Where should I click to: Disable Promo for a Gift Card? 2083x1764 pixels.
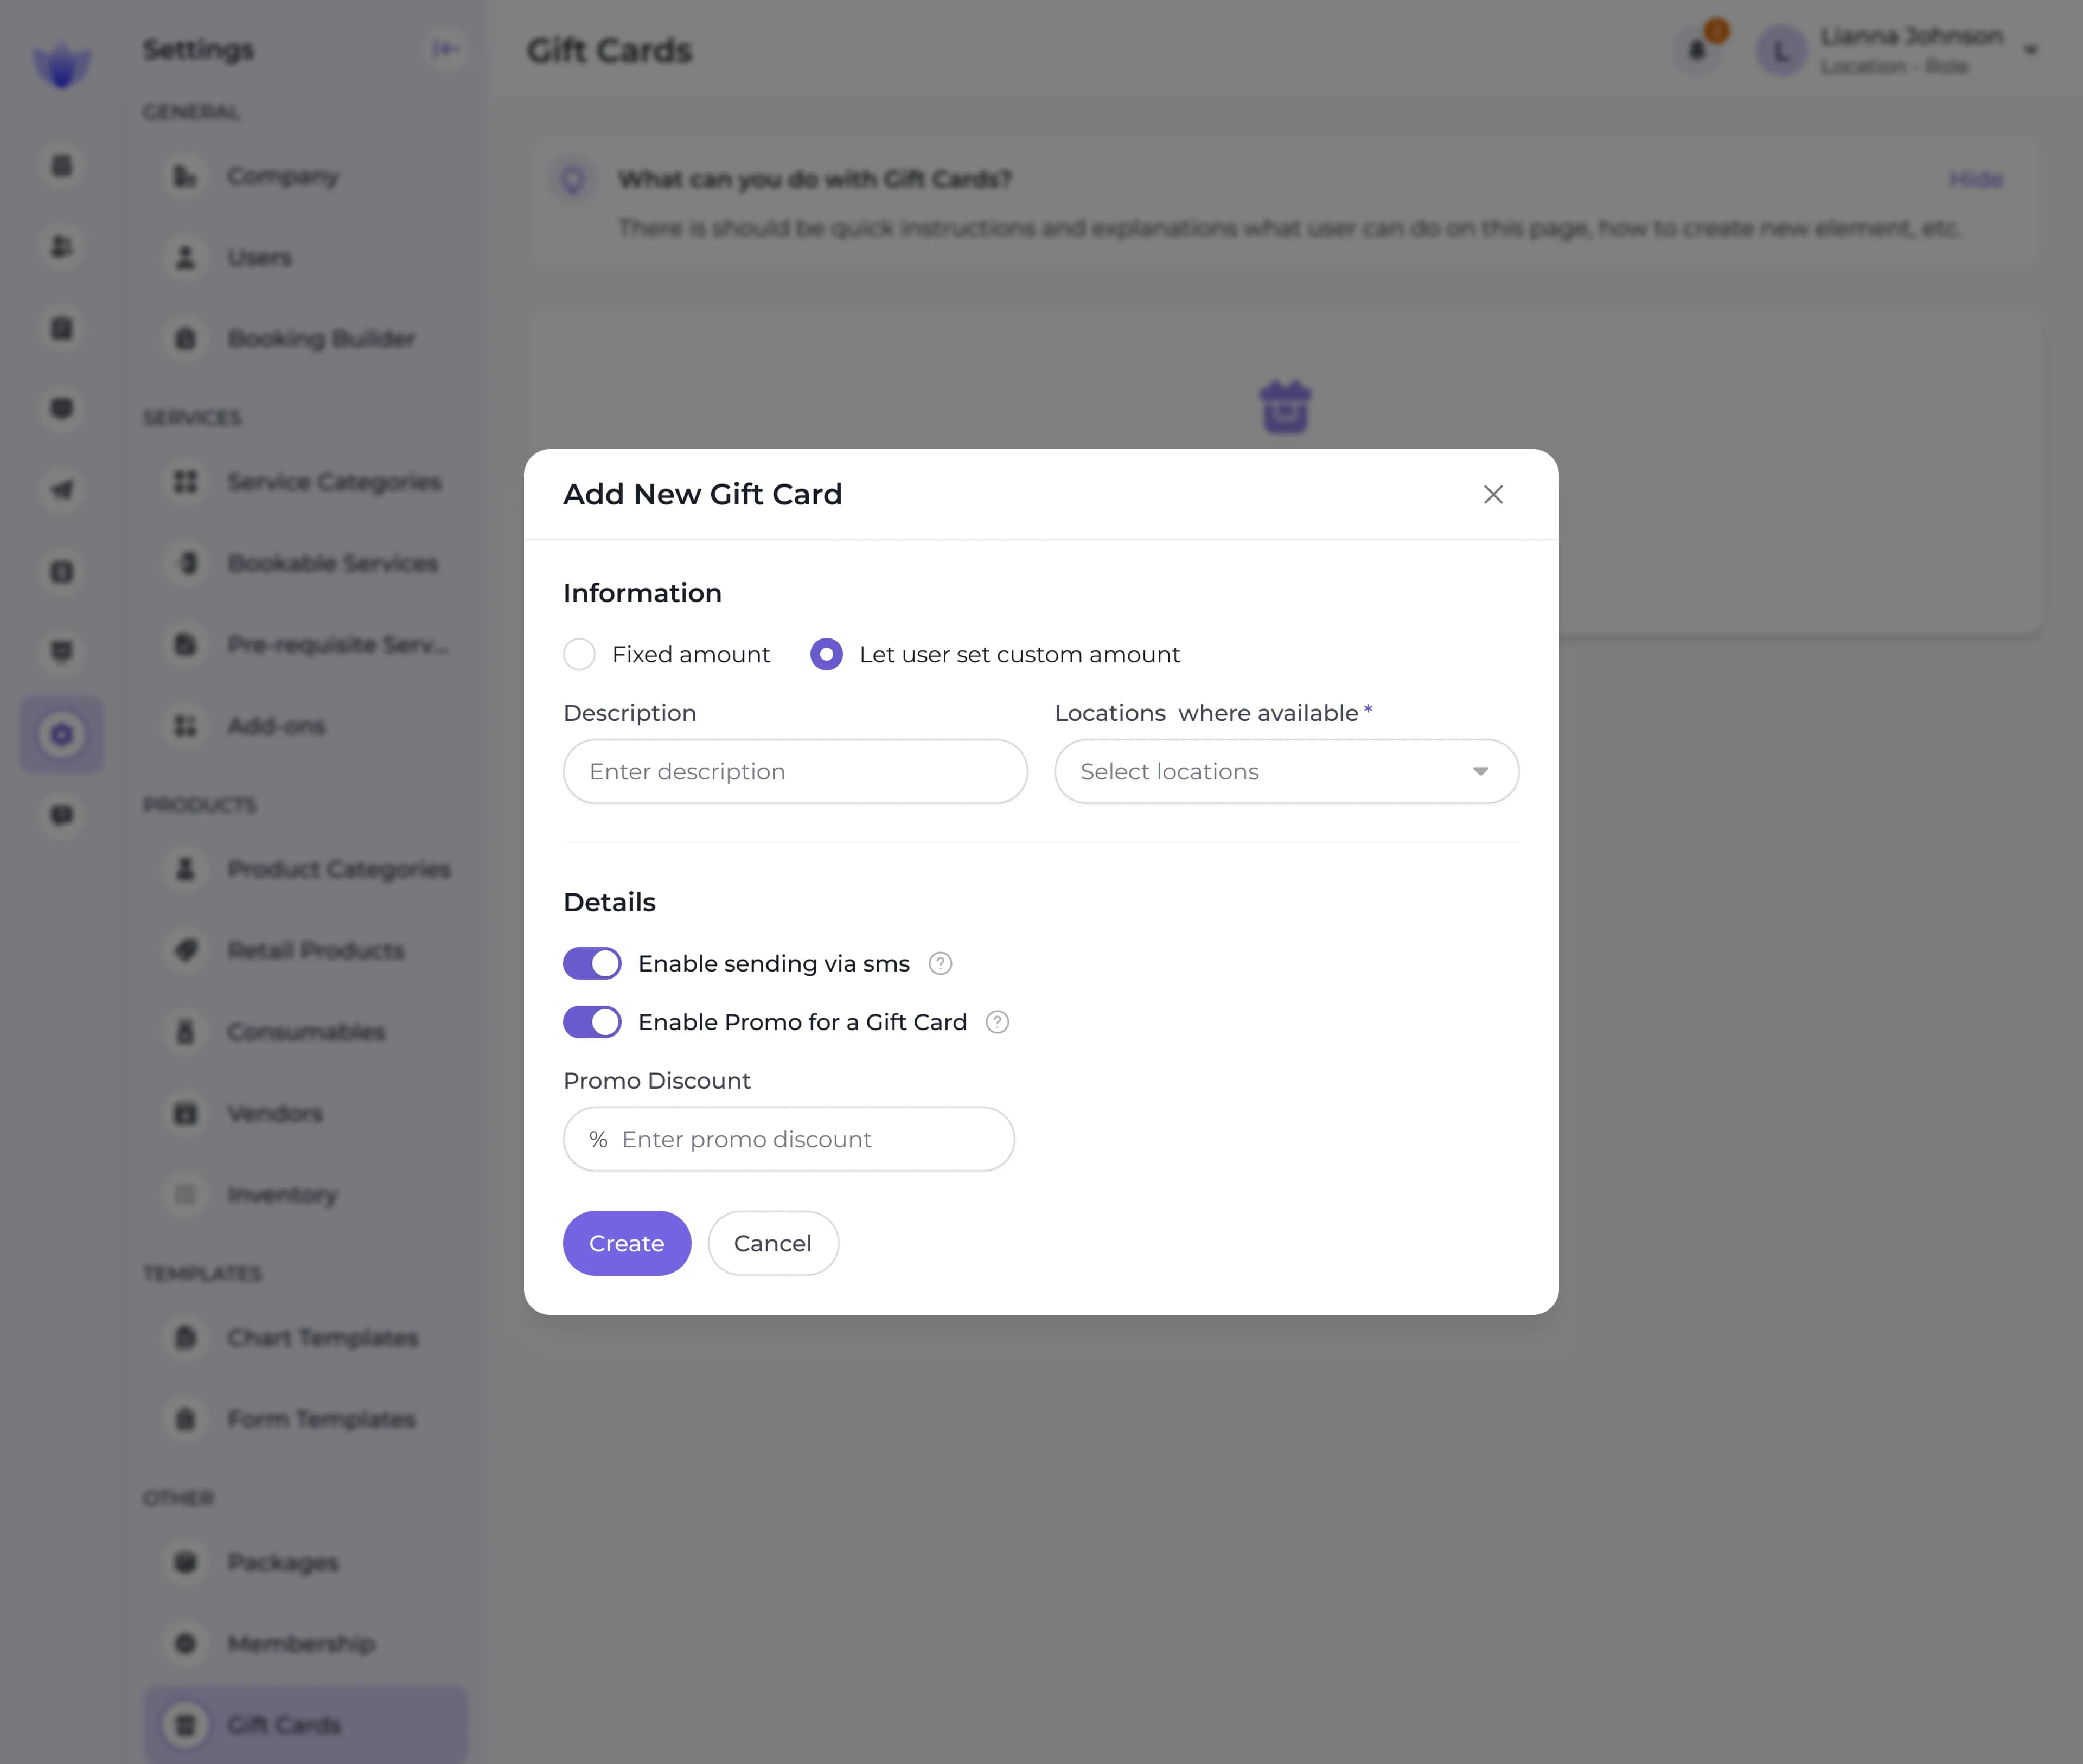coord(592,1022)
